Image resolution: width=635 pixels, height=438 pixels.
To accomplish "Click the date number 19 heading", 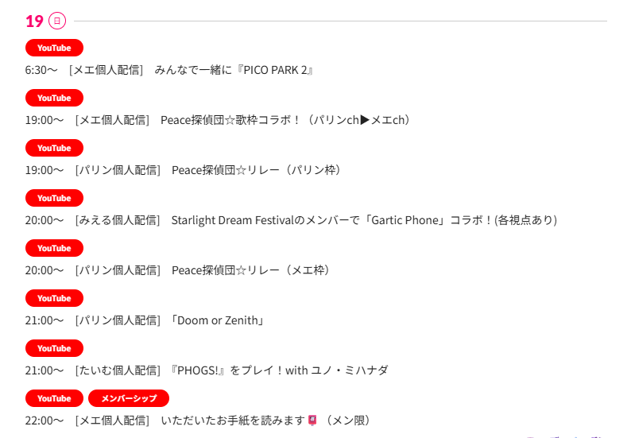I will click(x=34, y=21).
